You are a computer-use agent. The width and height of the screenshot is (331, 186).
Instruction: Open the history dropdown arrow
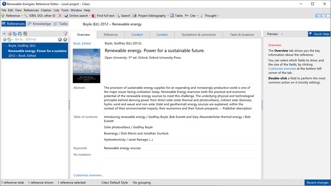click(x=13, y=39)
